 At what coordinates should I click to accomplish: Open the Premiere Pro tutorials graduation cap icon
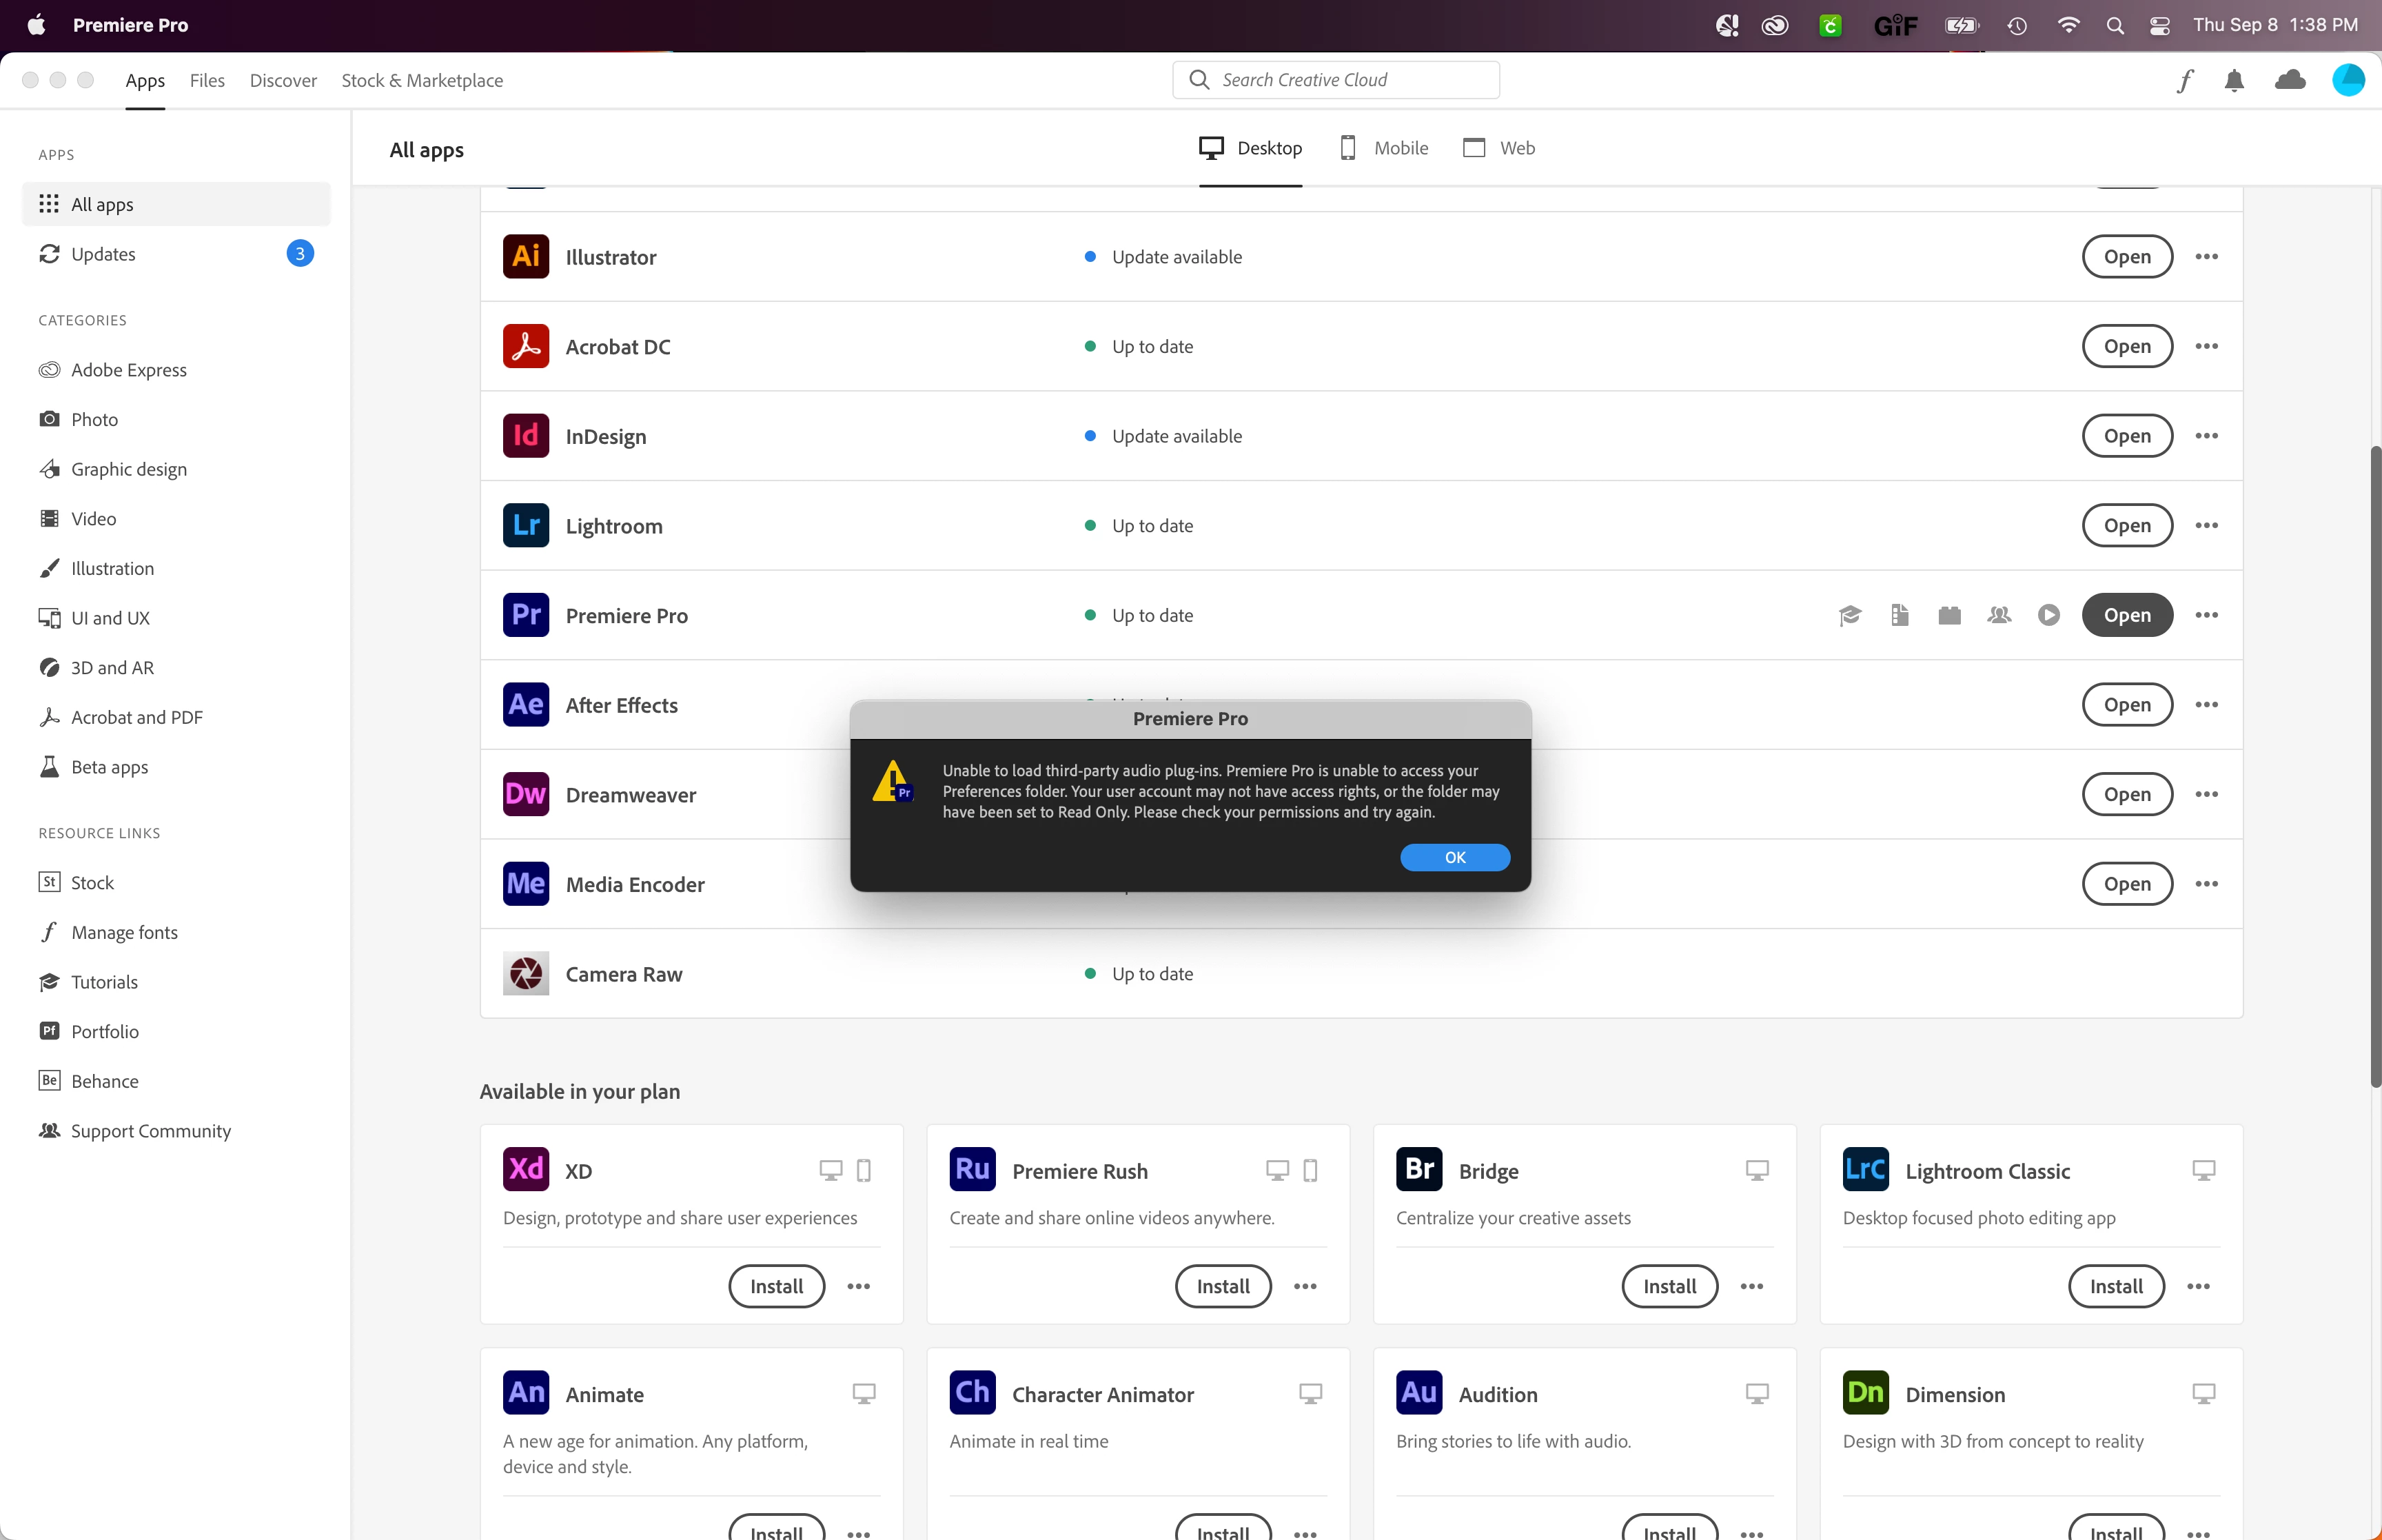(1850, 615)
